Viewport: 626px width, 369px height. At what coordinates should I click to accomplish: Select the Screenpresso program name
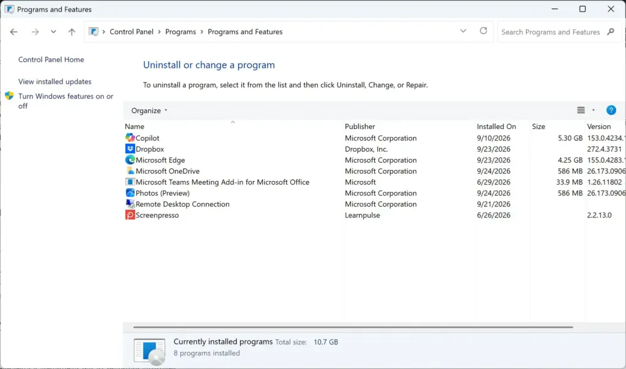(x=157, y=215)
